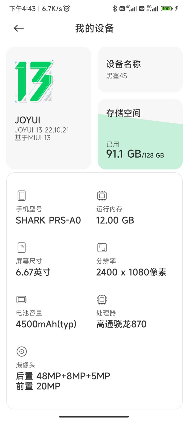
Task: Tap the RAM chip icon
Action: pos(102,196)
